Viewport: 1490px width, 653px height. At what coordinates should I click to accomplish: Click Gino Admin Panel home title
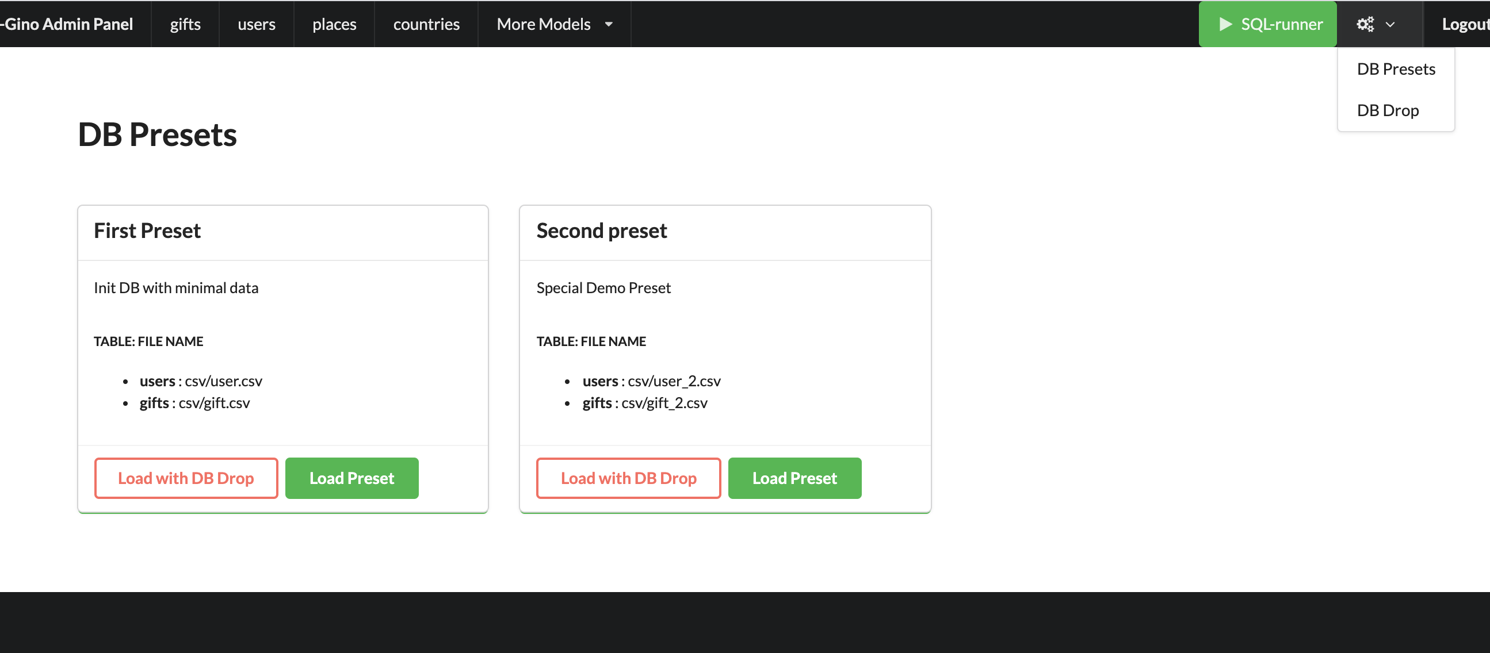pyautogui.click(x=68, y=24)
